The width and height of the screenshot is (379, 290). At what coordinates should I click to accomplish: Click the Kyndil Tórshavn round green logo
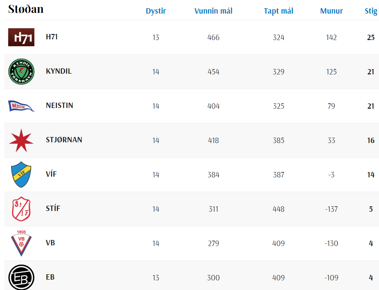tap(21, 72)
